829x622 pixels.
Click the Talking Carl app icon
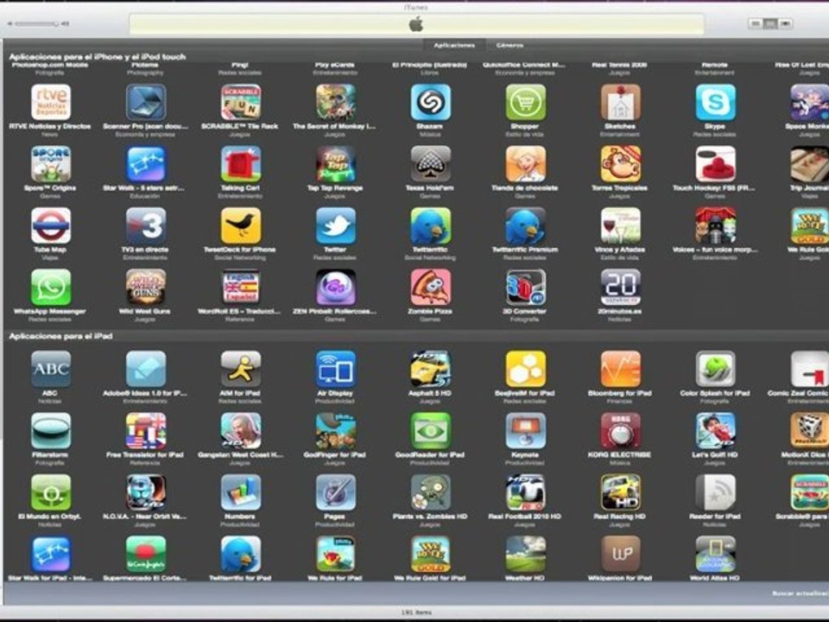tap(241, 164)
